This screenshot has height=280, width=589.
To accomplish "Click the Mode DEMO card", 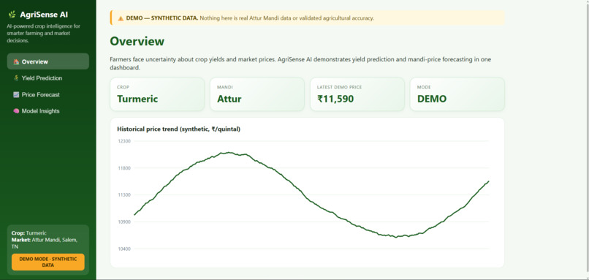I will click(457, 94).
